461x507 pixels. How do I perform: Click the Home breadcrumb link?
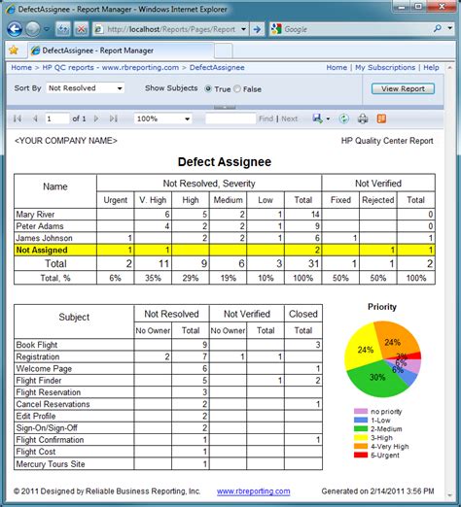click(21, 67)
